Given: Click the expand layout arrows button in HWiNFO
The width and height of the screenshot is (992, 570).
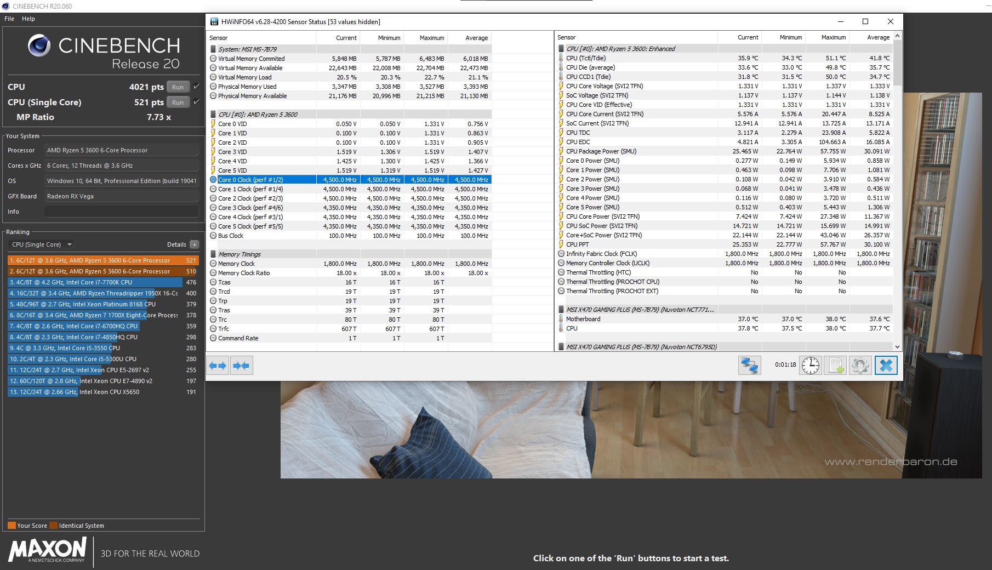Looking at the screenshot, I should coord(218,366).
